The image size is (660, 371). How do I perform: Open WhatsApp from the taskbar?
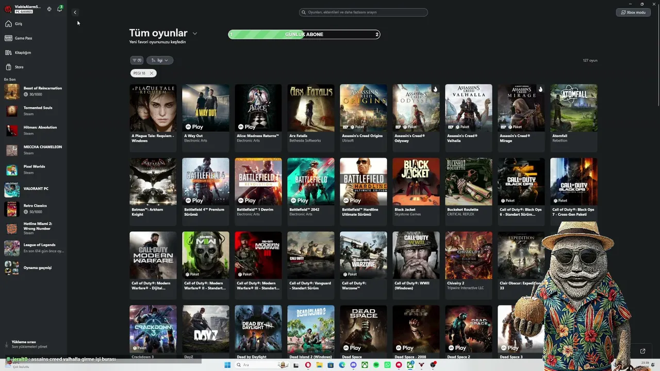pyautogui.click(x=387, y=365)
